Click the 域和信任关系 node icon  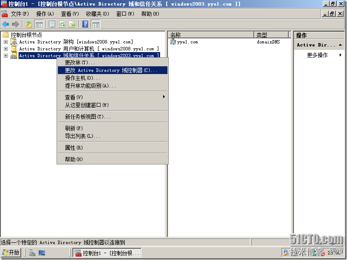(x=14, y=56)
